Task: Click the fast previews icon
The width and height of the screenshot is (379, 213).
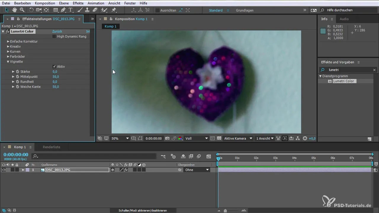Action: pos(285,138)
